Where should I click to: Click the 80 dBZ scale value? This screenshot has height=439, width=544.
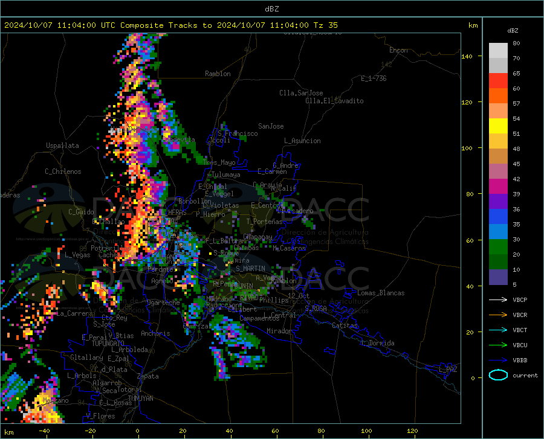[x=516, y=43]
